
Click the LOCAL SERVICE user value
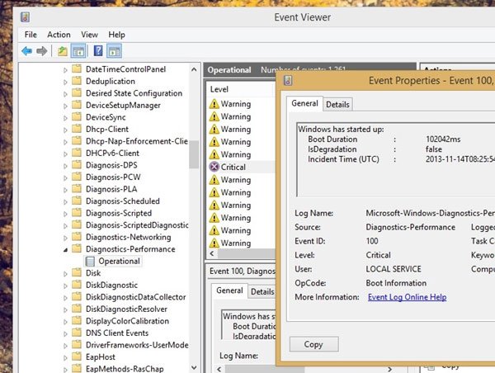394,269
